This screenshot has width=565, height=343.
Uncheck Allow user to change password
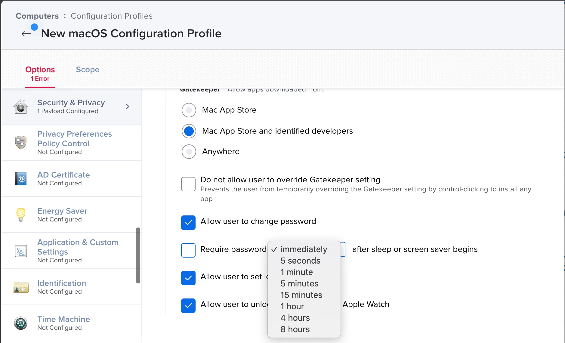188,223
